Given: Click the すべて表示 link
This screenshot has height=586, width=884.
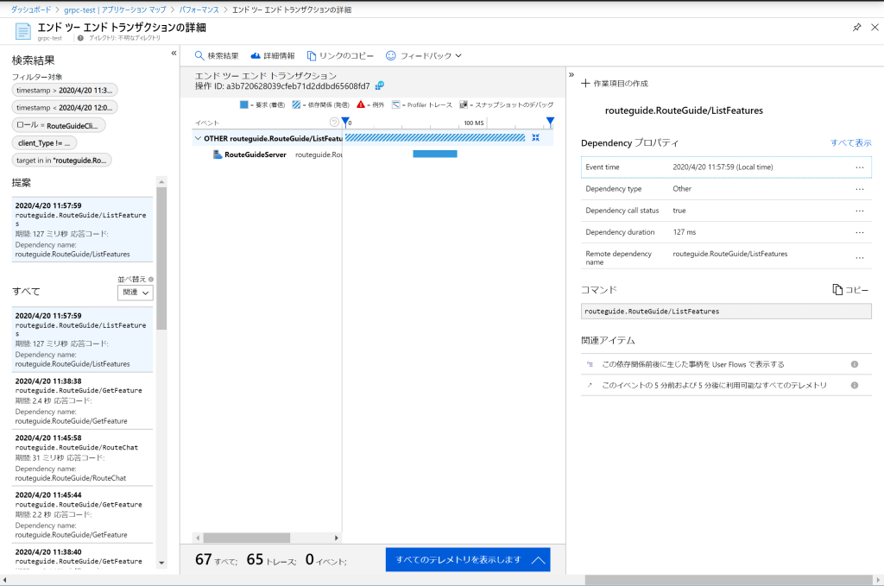Looking at the screenshot, I should tap(850, 142).
